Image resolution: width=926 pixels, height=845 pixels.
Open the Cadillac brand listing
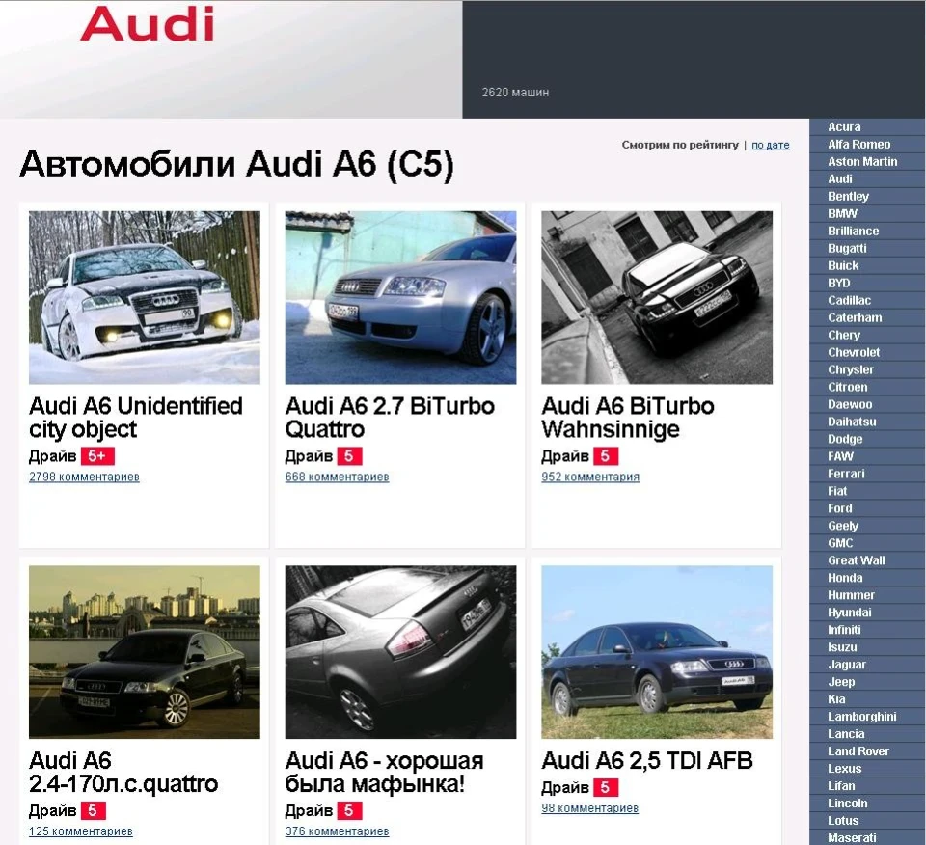(849, 301)
